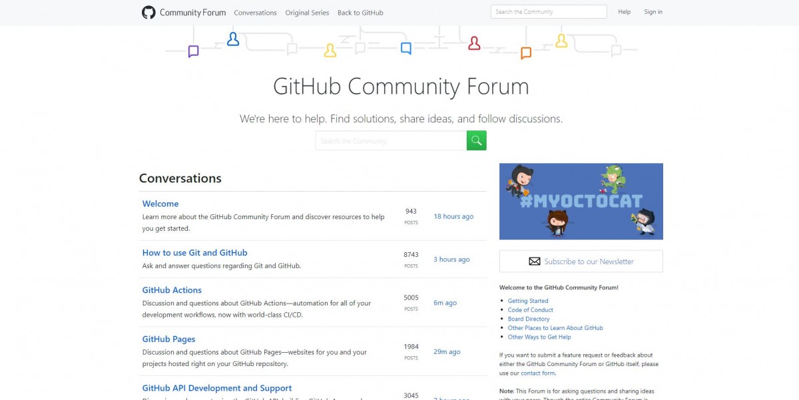
Task: Open Other Places to Learn About GitHub
Action: click(555, 328)
